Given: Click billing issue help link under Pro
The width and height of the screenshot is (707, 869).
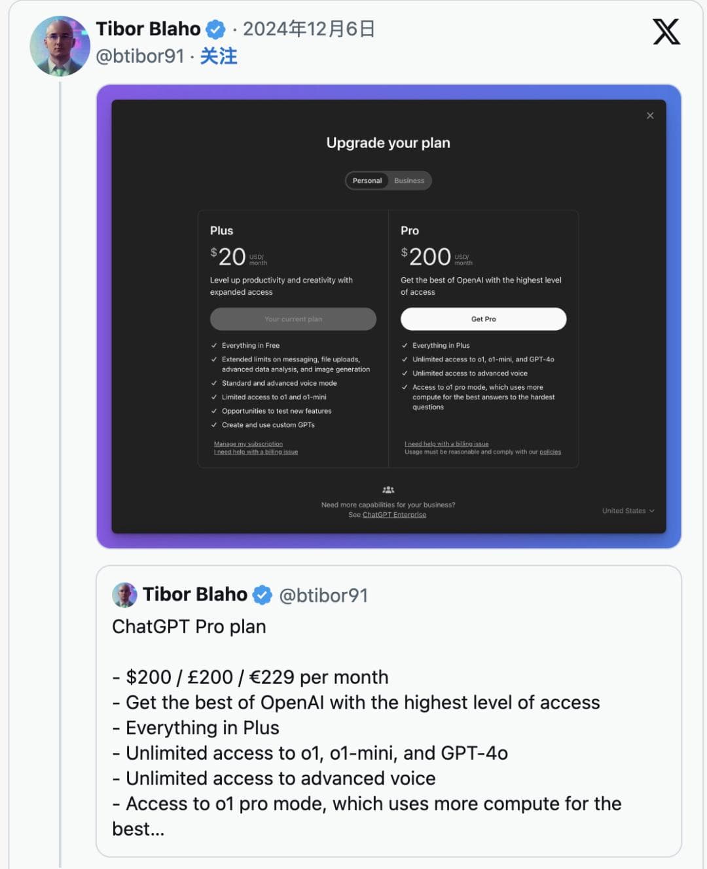Looking at the screenshot, I should 446,444.
